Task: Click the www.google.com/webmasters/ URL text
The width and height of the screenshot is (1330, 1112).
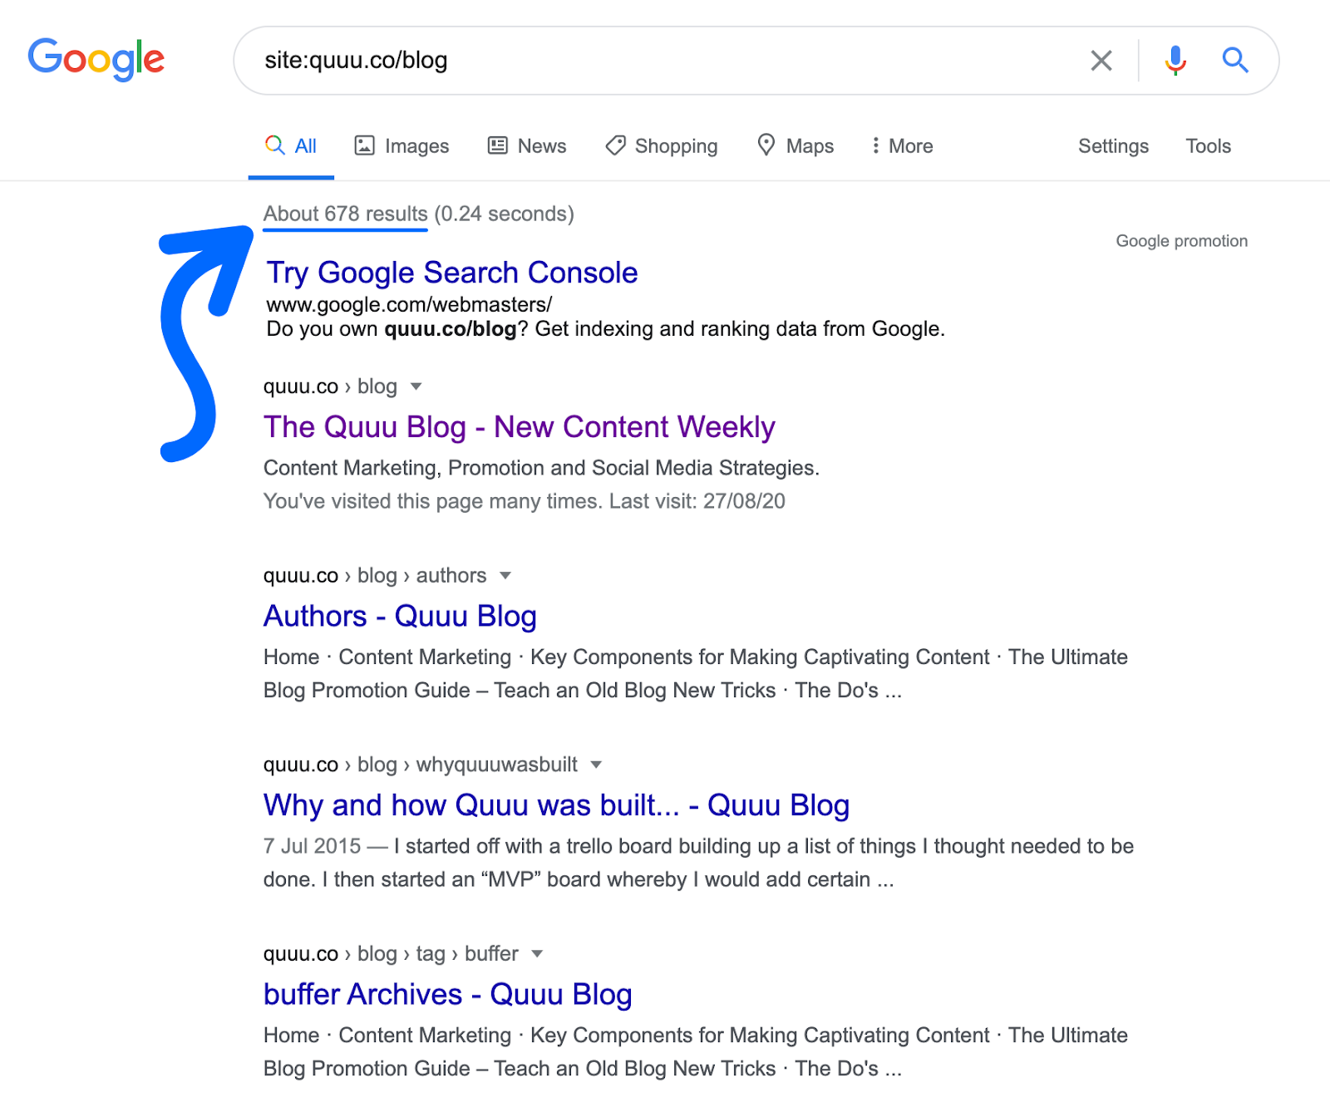Action: (409, 305)
